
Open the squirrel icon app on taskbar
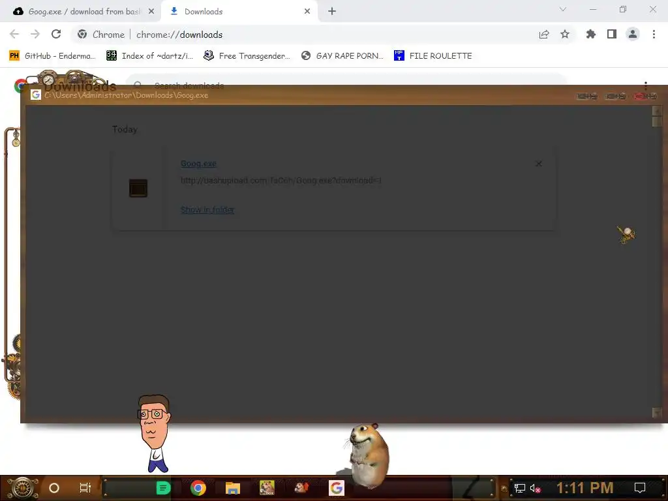coord(301,487)
